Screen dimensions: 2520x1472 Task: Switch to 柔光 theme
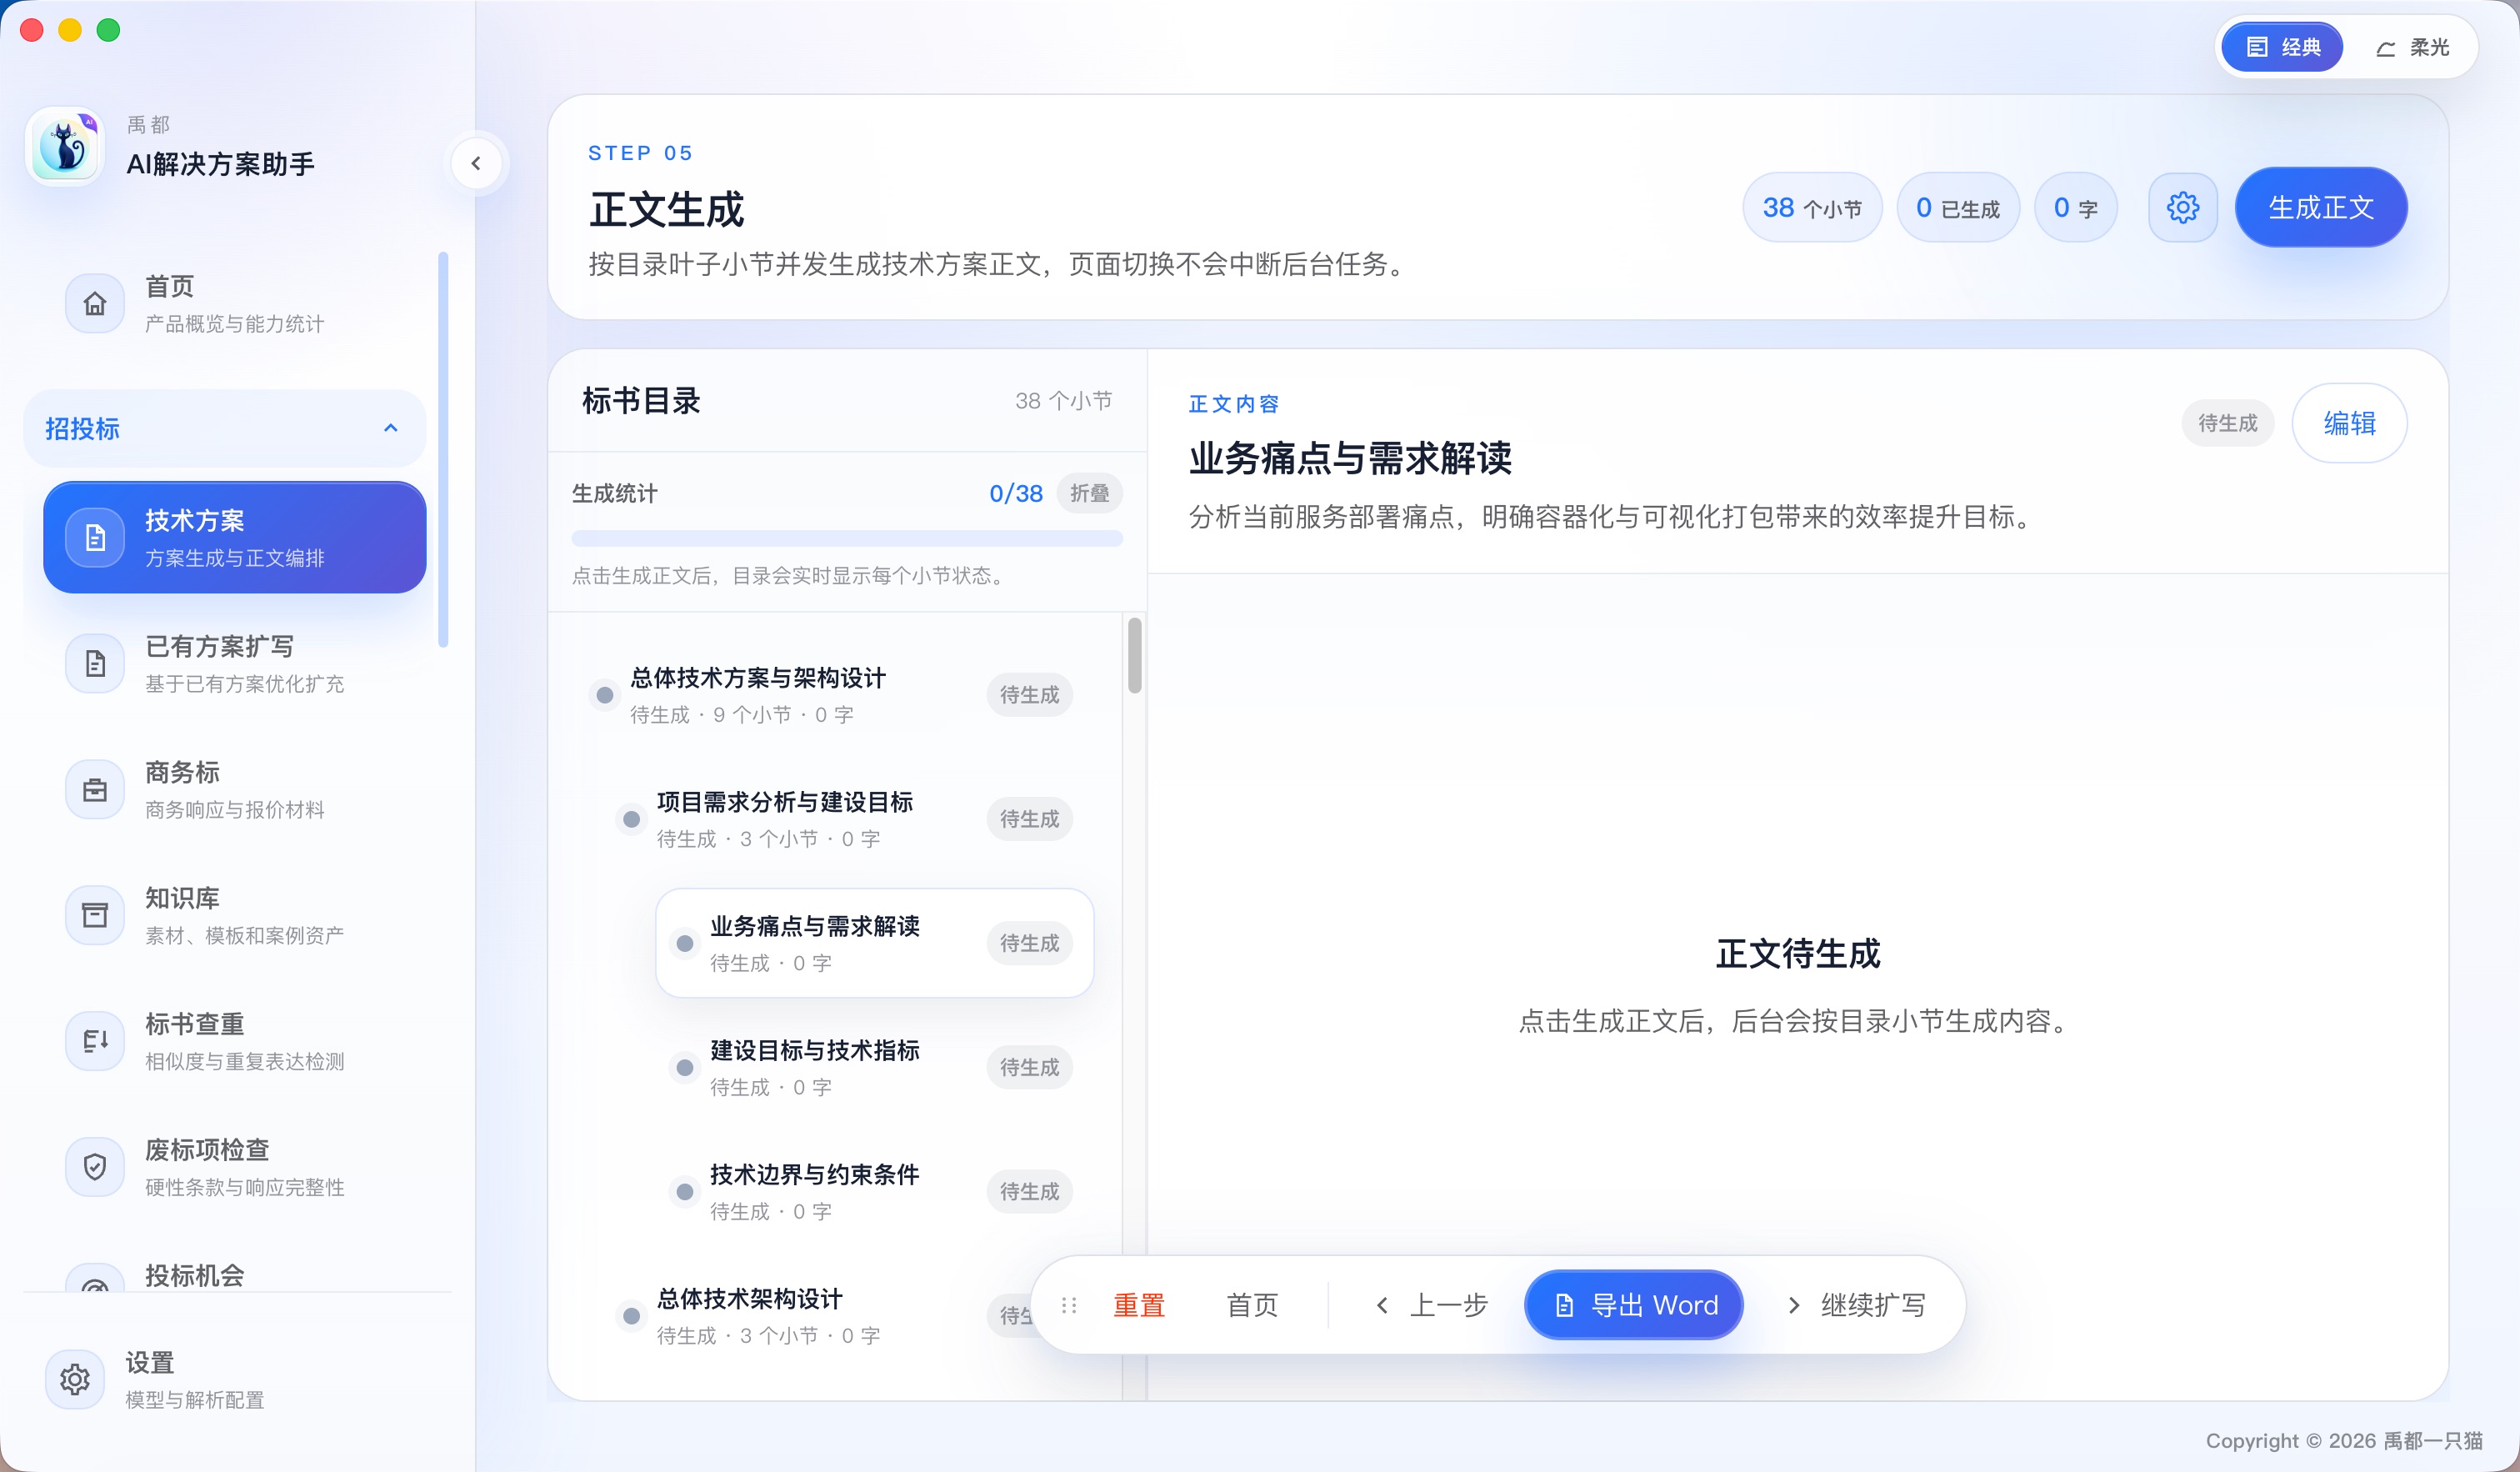coord(2412,47)
